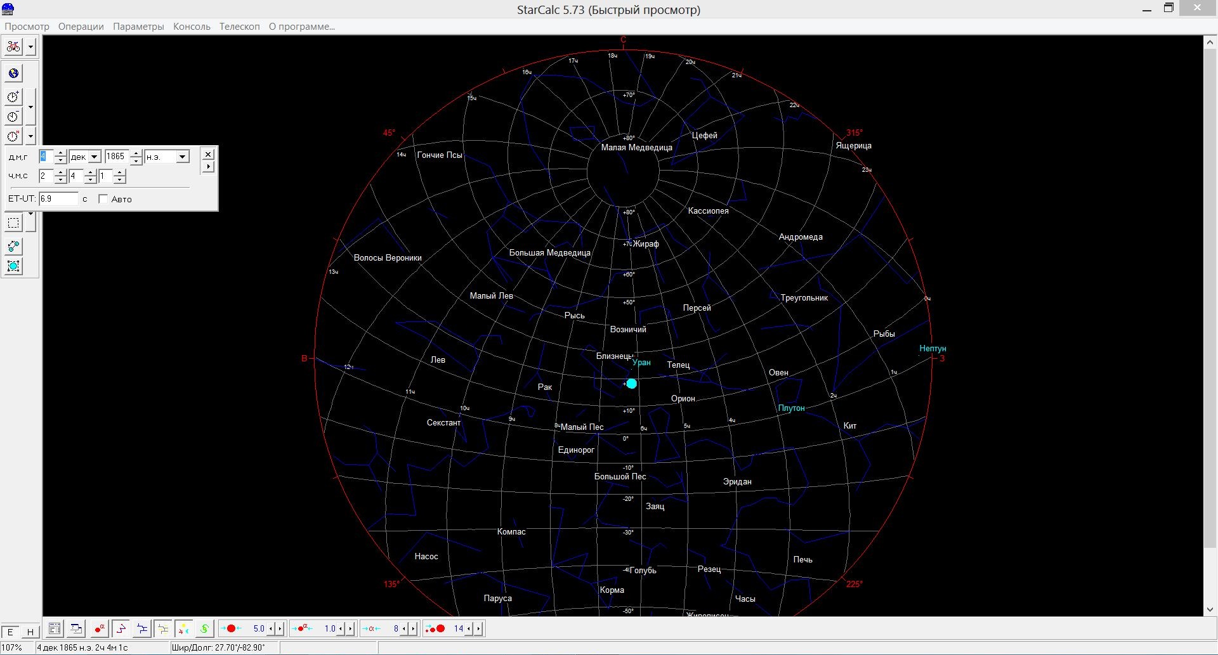Decrease the value 8 in bottom toolbar

point(405,629)
